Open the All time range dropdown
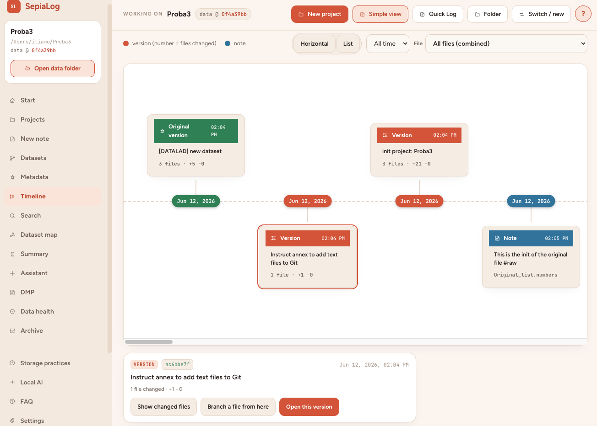 coord(388,44)
